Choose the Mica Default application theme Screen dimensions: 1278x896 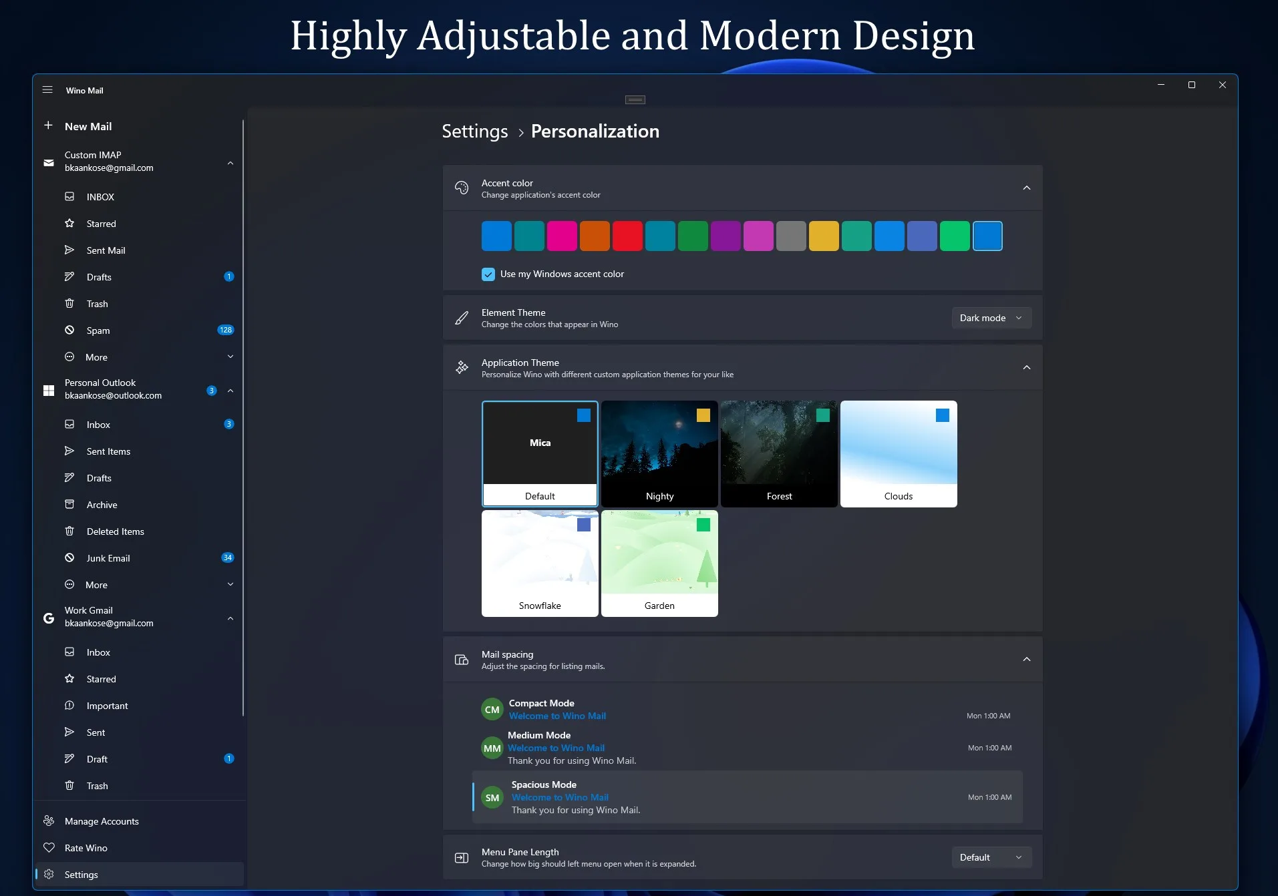tap(540, 453)
